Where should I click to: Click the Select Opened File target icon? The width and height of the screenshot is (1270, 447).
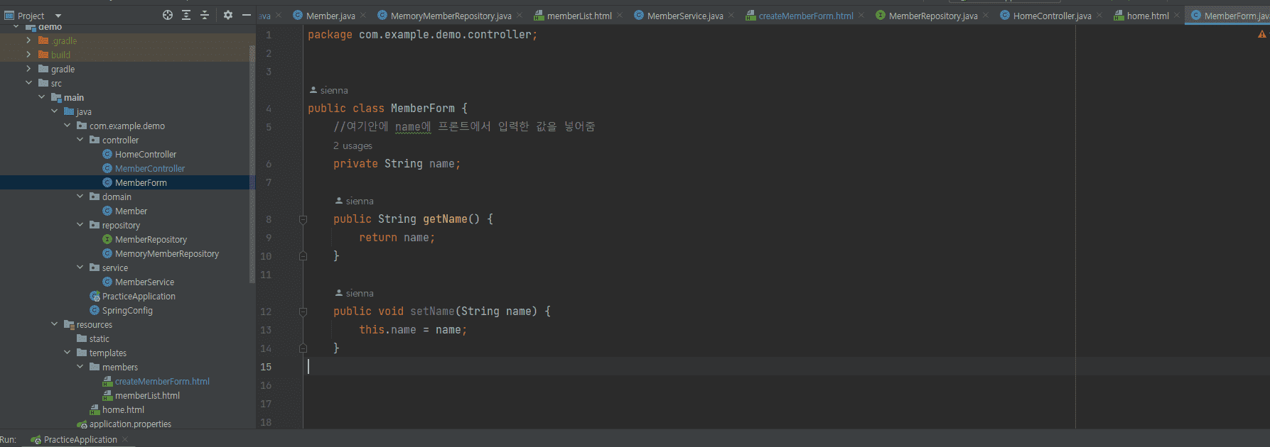point(168,15)
